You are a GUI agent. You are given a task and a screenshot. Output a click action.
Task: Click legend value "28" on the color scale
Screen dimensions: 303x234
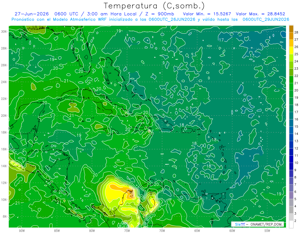[296, 32]
